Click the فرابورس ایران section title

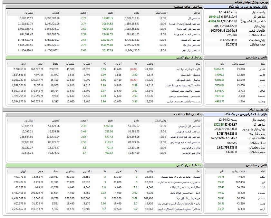(258, 109)
